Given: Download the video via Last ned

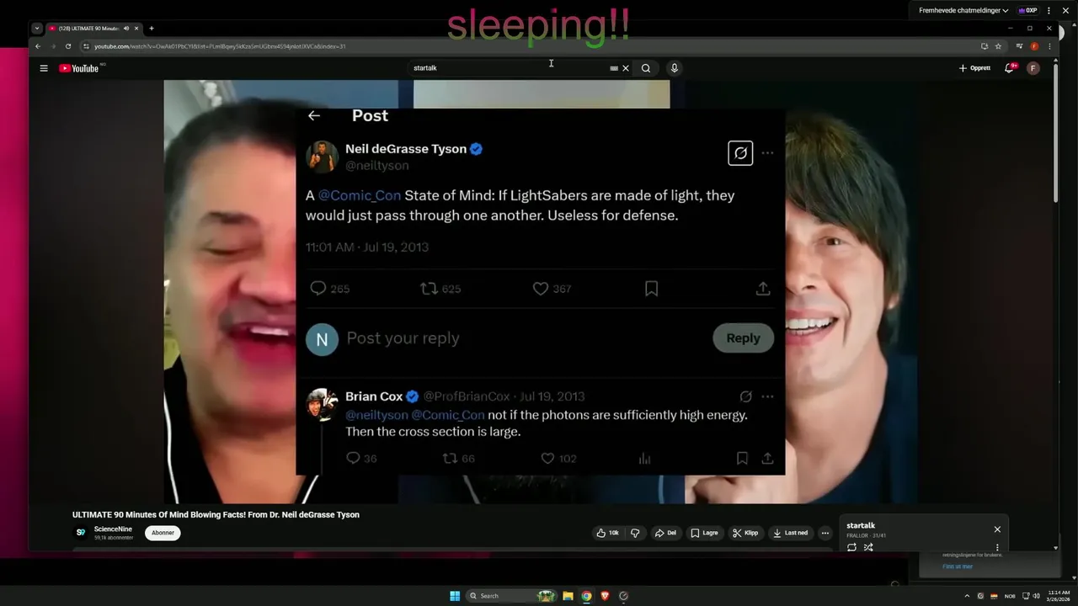Looking at the screenshot, I should coord(791,533).
